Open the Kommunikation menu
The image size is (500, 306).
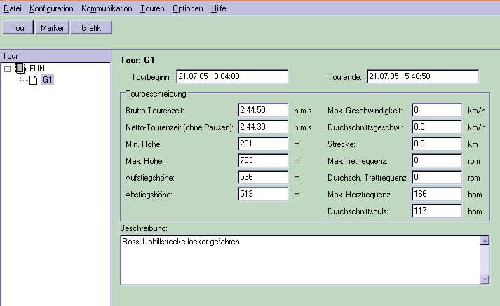pos(106,8)
